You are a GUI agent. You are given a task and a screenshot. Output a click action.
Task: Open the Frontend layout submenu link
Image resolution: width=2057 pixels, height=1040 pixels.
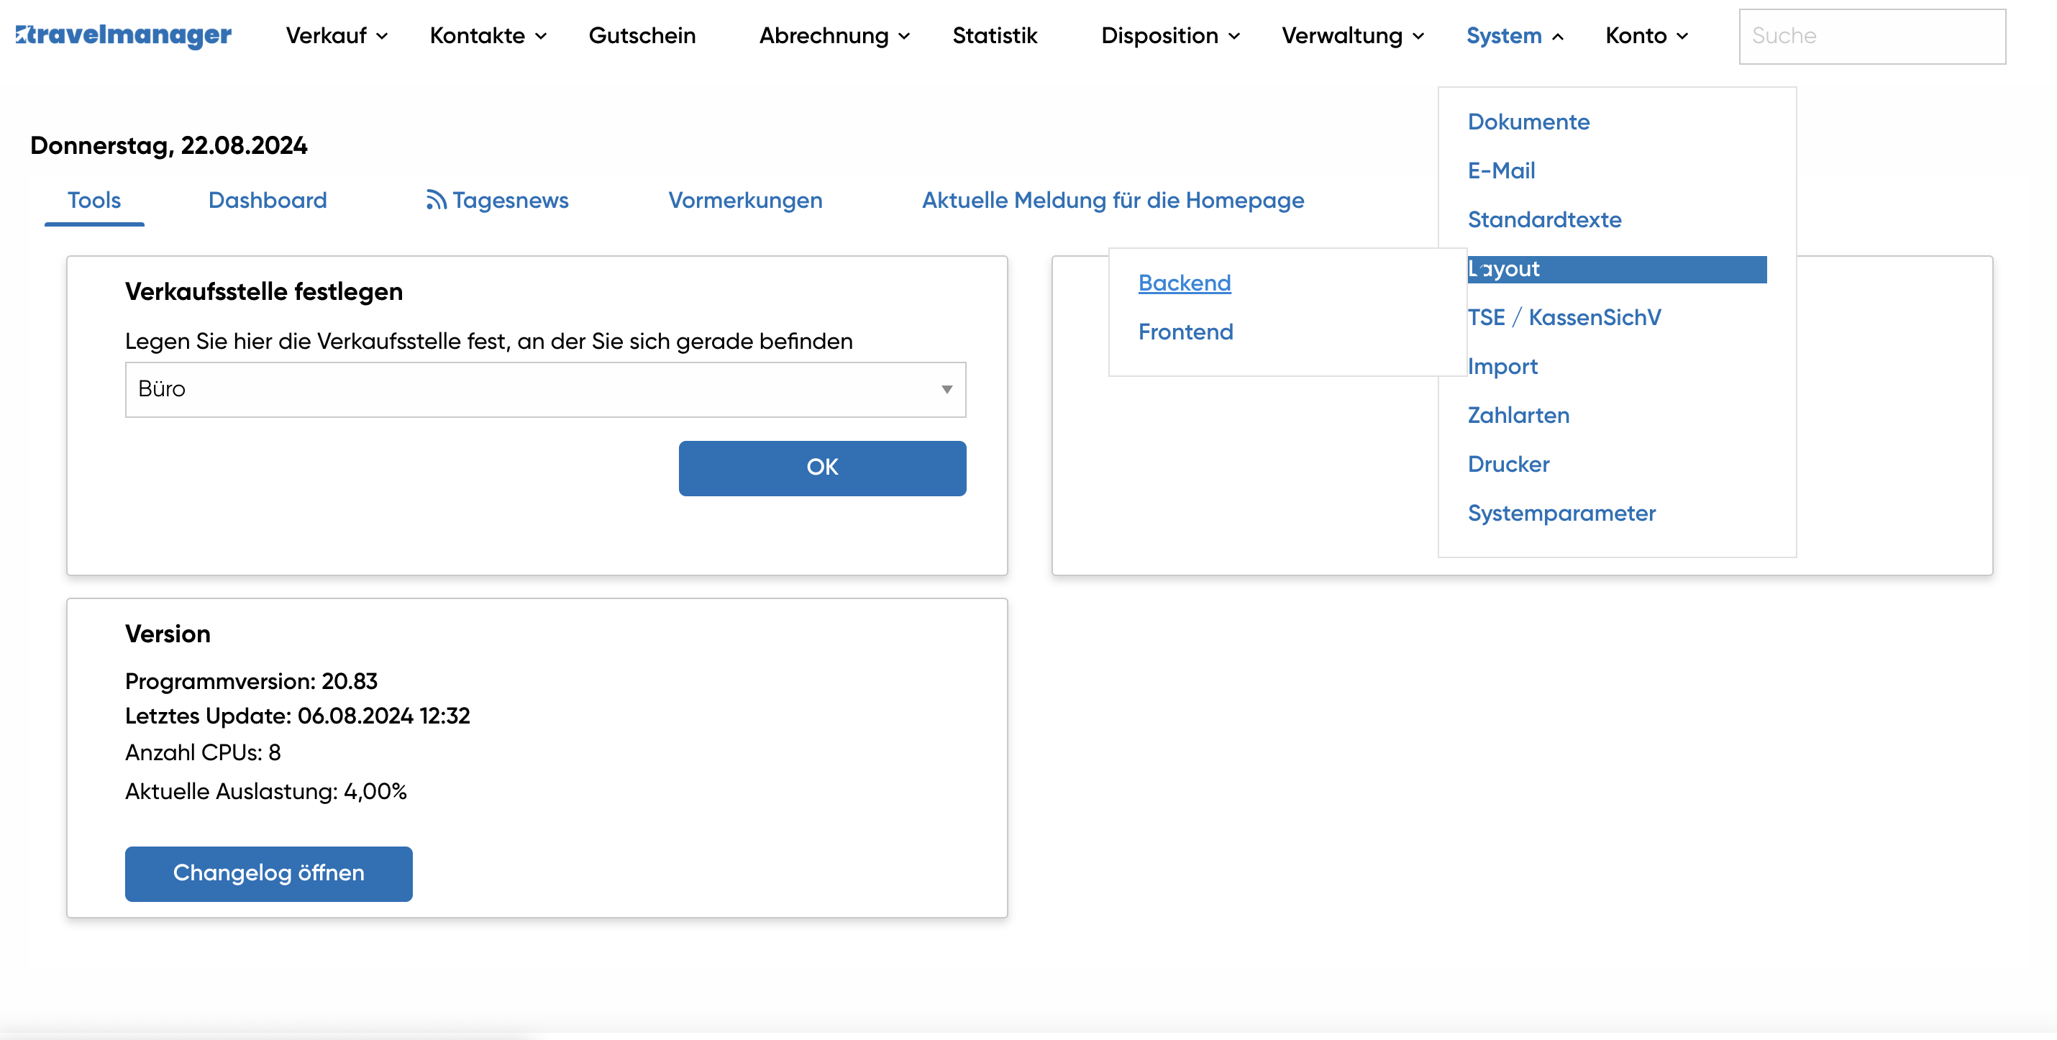coord(1185,332)
